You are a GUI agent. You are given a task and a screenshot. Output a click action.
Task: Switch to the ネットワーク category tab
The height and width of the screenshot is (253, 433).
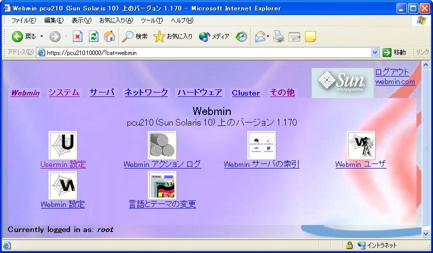click(146, 92)
